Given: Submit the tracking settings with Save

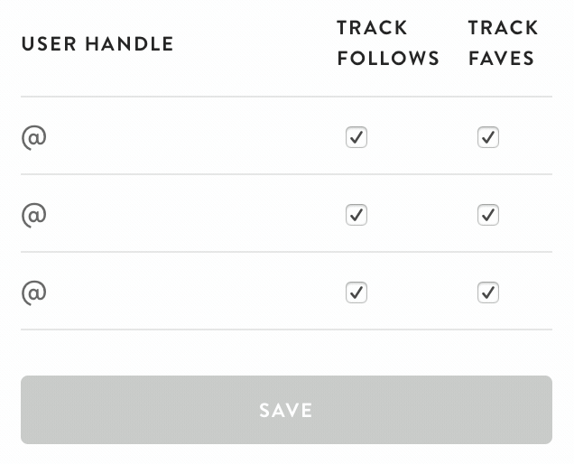Looking at the screenshot, I should tap(286, 410).
